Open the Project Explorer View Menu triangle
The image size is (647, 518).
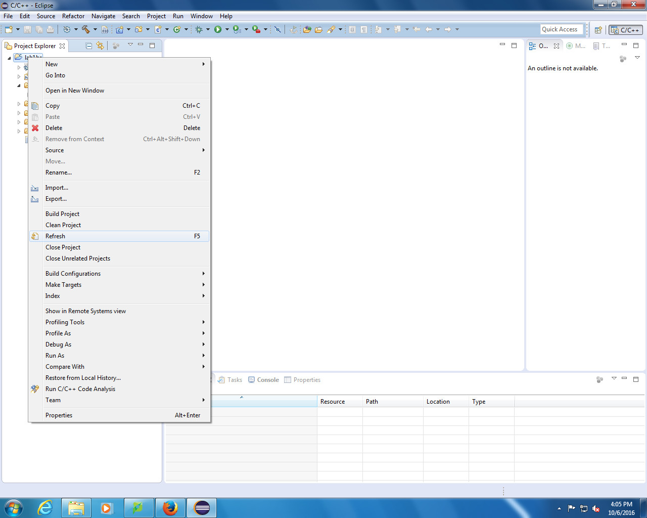pyautogui.click(x=130, y=45)
